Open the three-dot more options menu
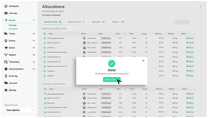This screenshot has width=208, height=118. [200, 7]
